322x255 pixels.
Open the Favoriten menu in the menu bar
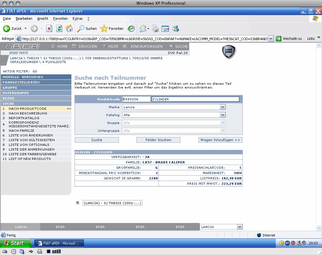point(60,19)
